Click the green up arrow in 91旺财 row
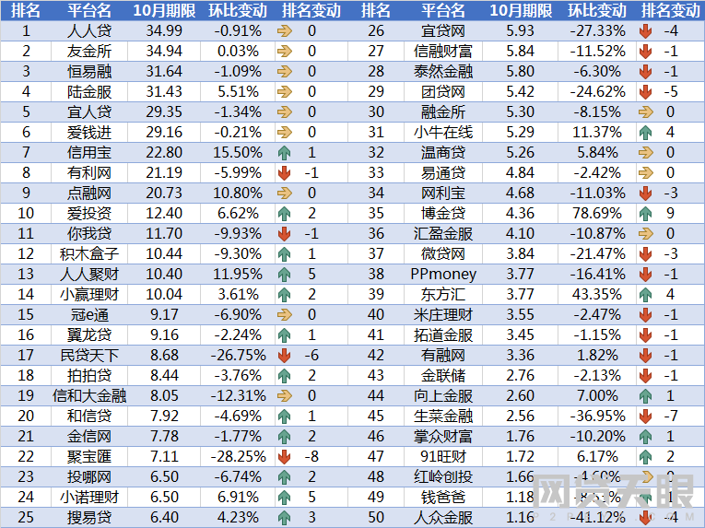705x528 pixels. click(x=646, y=457)
